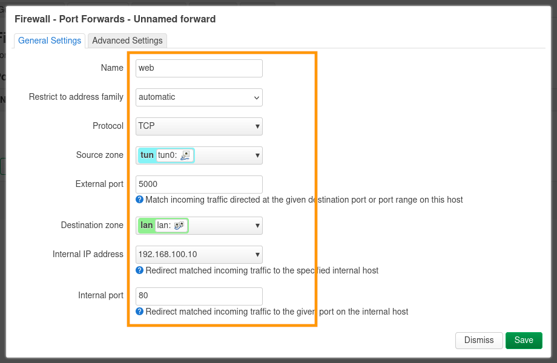Open the Internal IP address dropdown

[199, 255]
